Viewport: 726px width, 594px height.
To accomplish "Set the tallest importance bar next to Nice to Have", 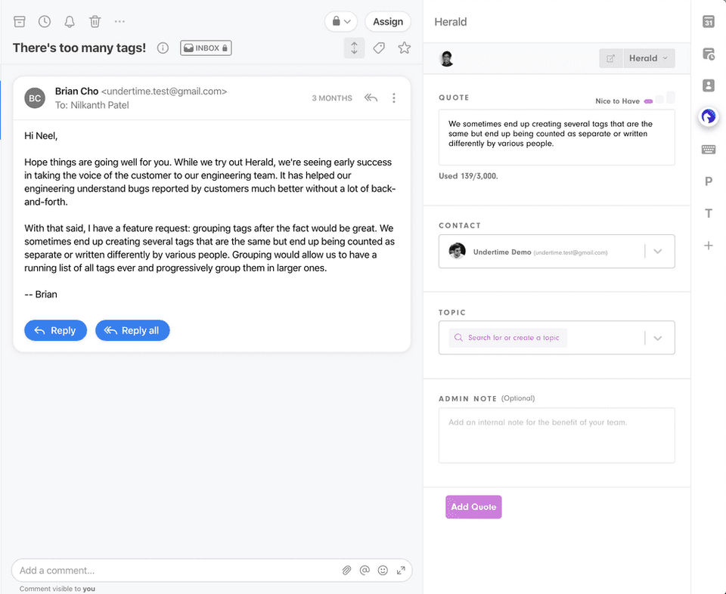I will (x=671, y=97).
